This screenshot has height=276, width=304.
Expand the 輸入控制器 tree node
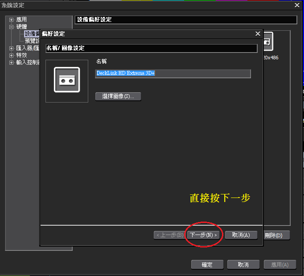coord(12,62)
